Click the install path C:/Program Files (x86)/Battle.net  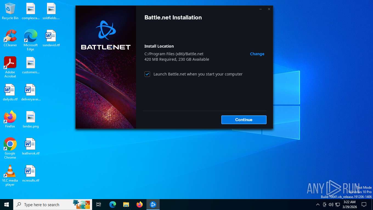[x=174, y=54]
